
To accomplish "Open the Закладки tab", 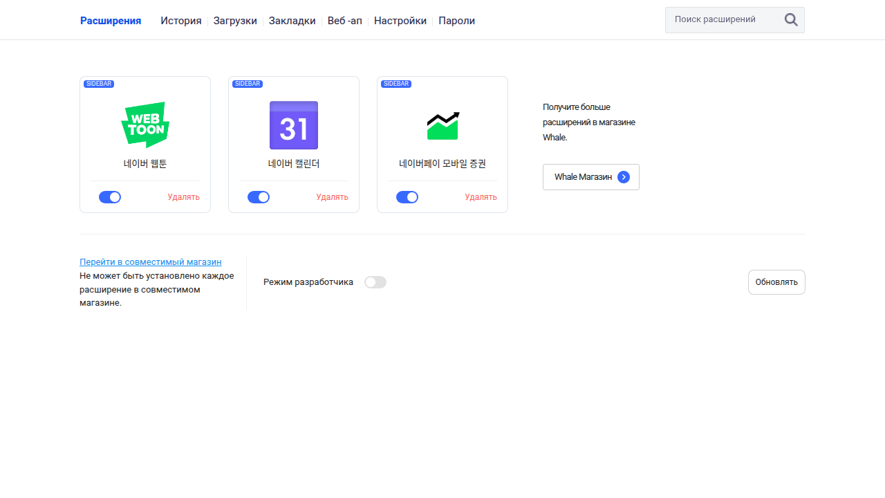I will click(x=292, y=21).
